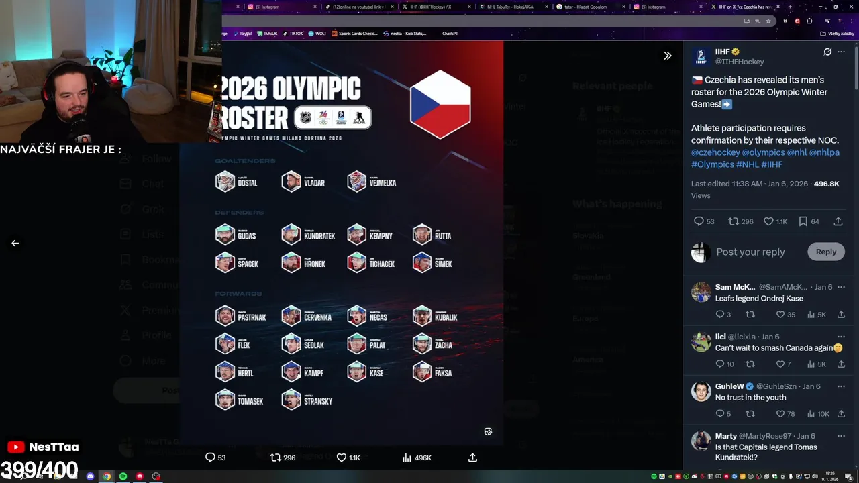View analytics of GuhleW's reply (10K)
This screenshot has height=483, width=859.
click(x=819, y=414)
